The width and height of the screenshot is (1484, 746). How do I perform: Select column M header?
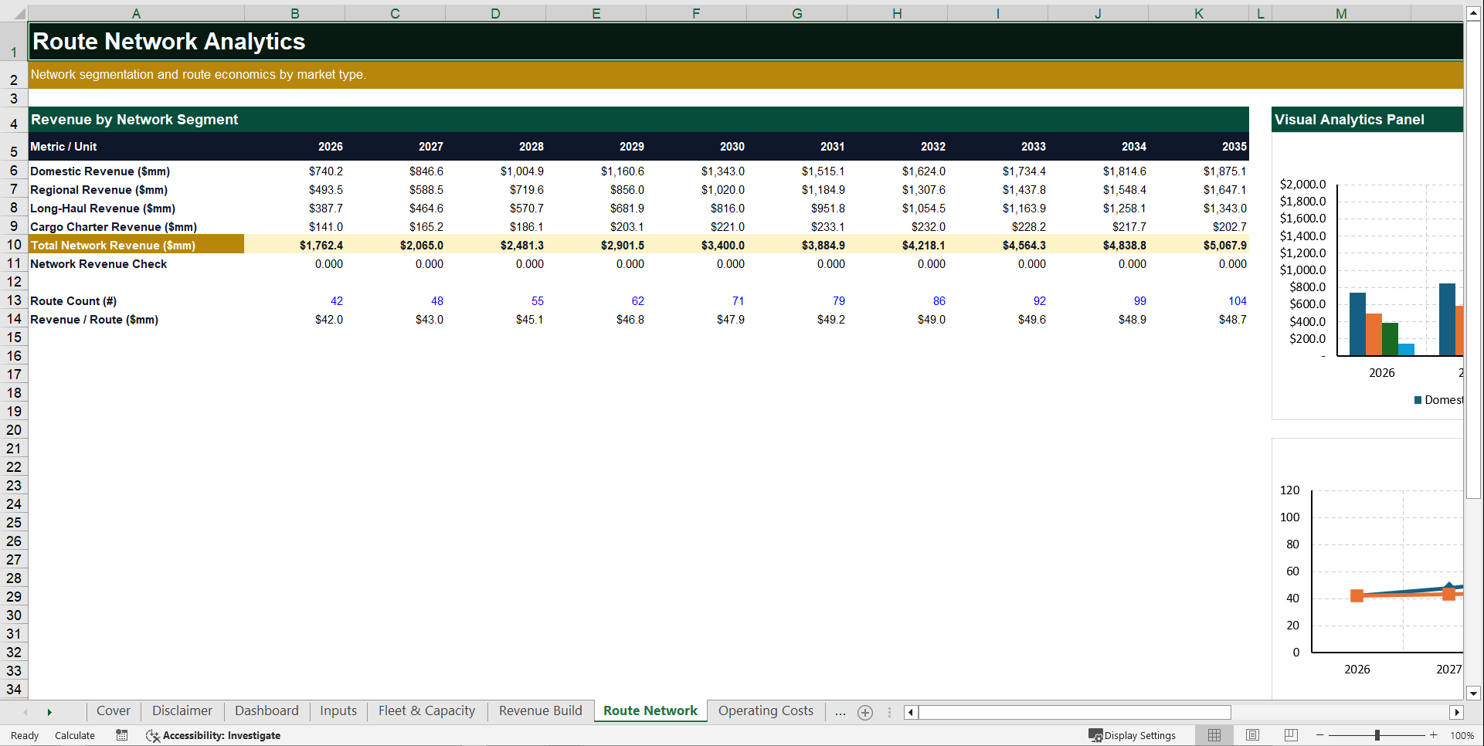pyautogui.click(x=1341, y=13)
